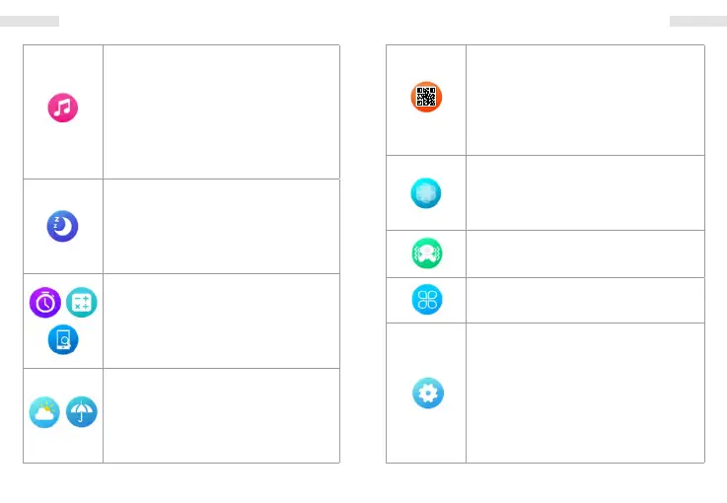Select the green vibration icon
Viewport: 727px width, 503px height.
pyautogui.click(x=426, y=254)
